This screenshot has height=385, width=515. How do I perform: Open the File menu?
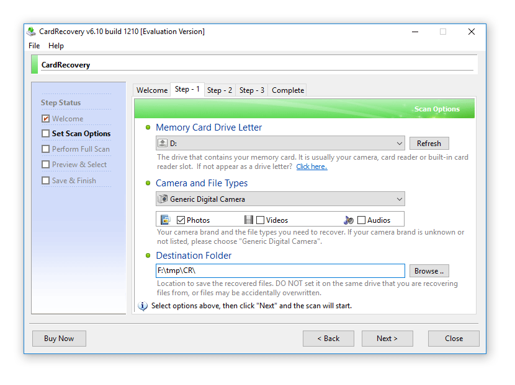click(34, 46)
